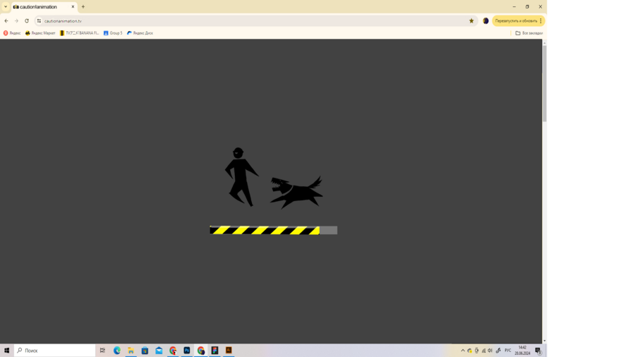Open File Explorer from the taskbar
The width and height of the screenshot is (635, 357).
pyautogui.click(x=131, y=351)
